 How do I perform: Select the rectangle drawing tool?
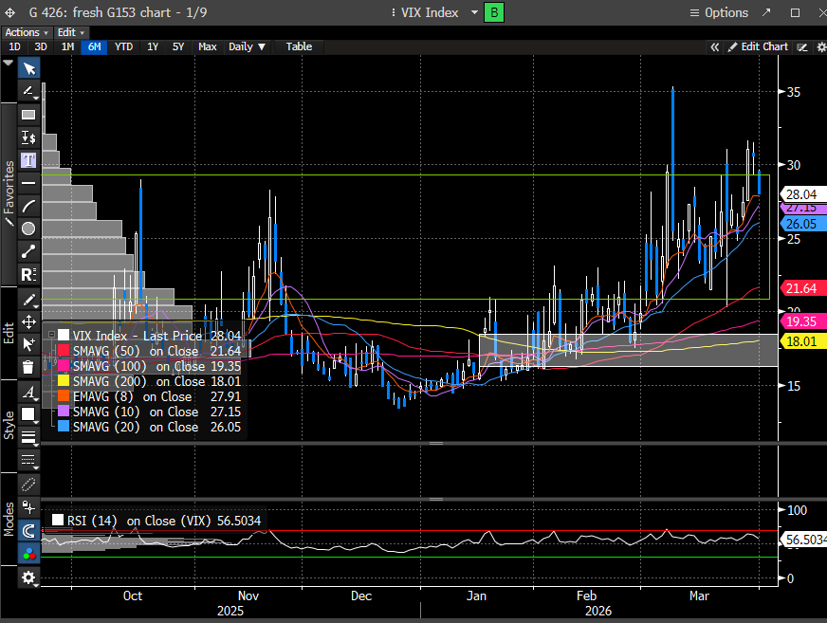pos(28,115)
